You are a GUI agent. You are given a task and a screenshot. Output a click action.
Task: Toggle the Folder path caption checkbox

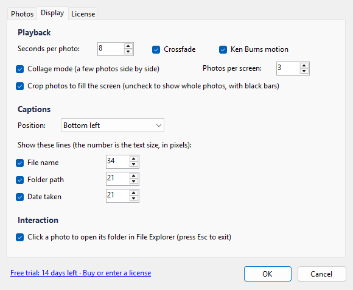point(20,180)
